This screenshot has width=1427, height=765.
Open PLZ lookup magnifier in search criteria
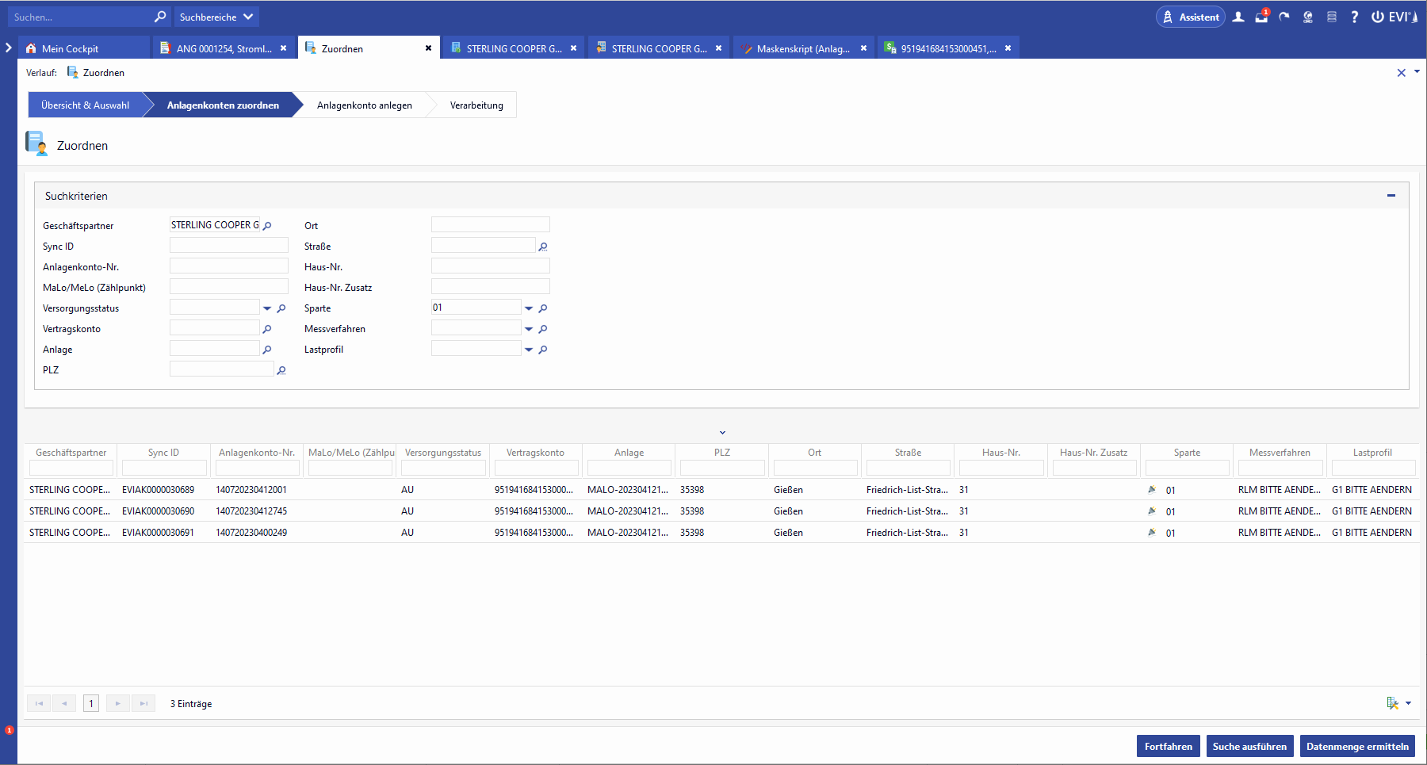pyautogui.click(x=281, y=370)
